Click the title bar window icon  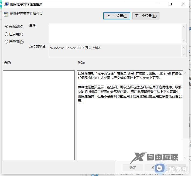click(x=6, y=4)
